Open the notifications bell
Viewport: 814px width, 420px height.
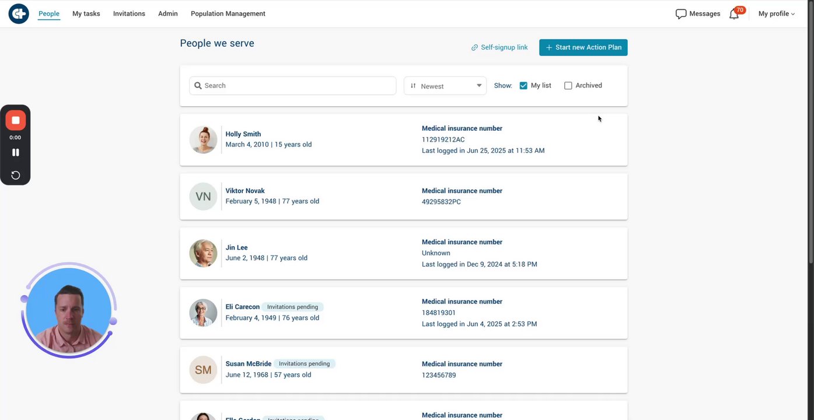pyautogui.click(x=734, y=14)
